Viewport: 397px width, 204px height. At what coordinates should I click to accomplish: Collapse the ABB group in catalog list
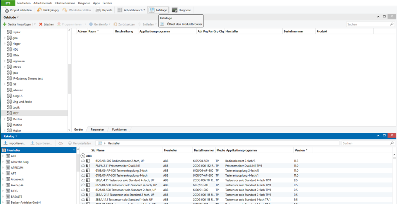83,156
